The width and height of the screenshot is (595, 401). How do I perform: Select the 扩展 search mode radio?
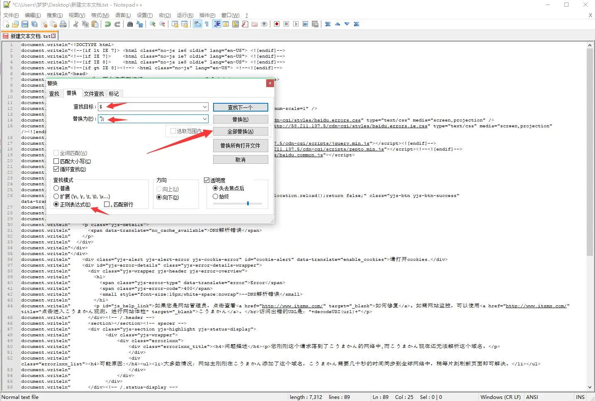click(56, 197)
